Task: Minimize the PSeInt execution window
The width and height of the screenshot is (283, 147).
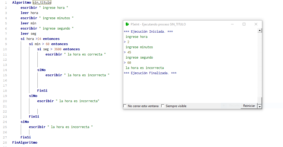Action: [232, 24]
